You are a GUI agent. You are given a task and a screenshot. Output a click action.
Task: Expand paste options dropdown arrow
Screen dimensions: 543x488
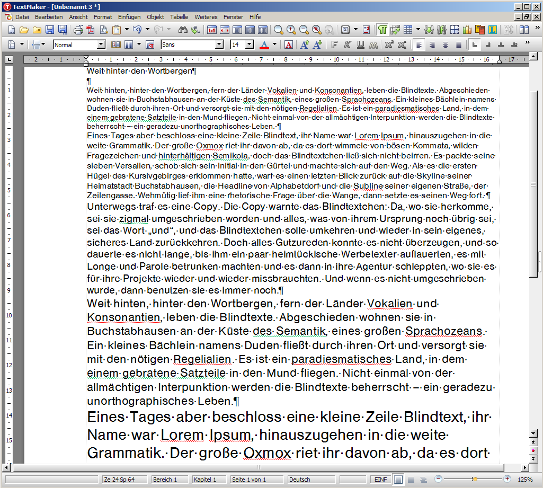pyautogui.click(x=127, y=30)
